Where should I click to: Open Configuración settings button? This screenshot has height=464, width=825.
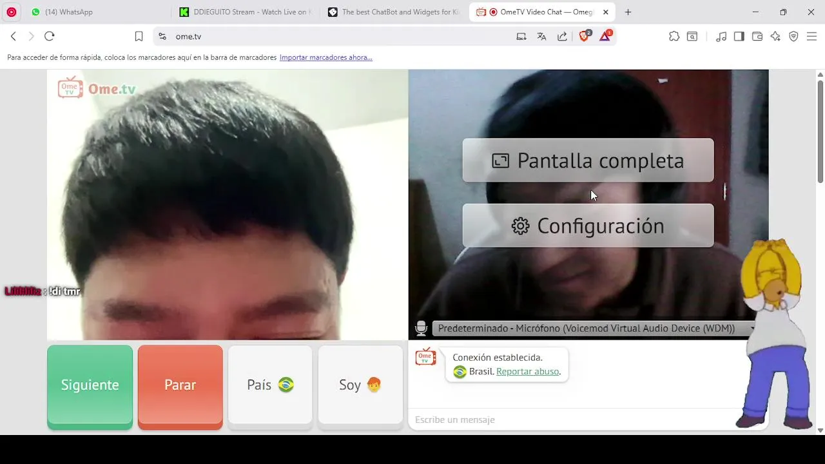click(x=588, y=226)
